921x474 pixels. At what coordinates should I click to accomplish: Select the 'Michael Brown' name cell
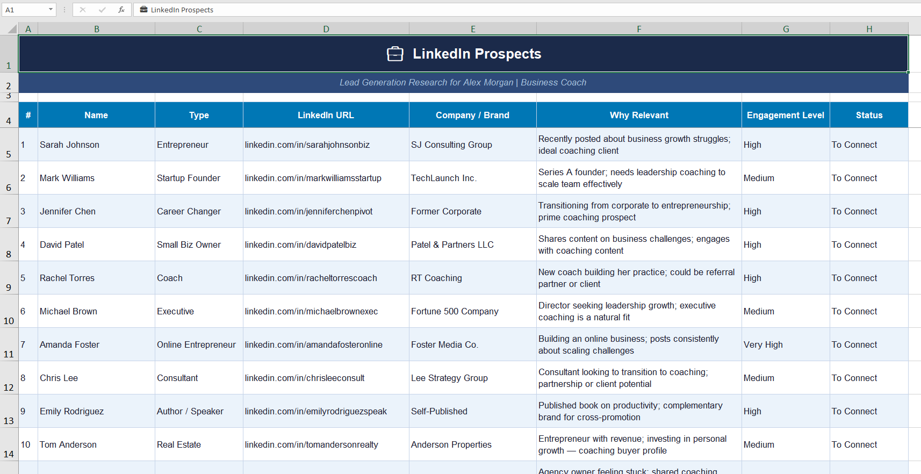(x=97, y=311)
